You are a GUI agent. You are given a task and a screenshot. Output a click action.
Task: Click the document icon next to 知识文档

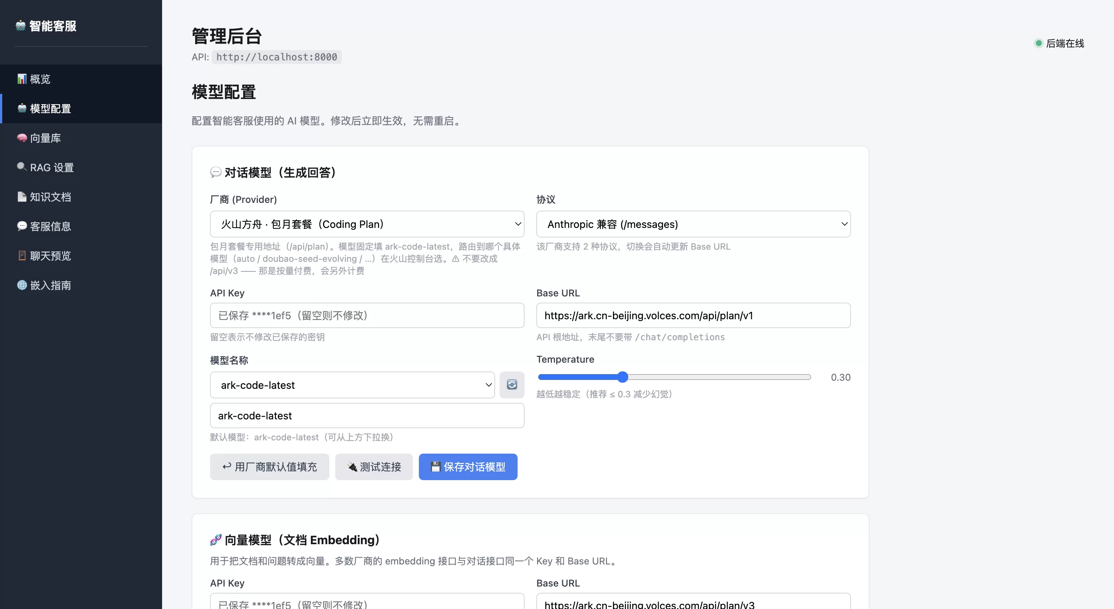coord(22,197)
